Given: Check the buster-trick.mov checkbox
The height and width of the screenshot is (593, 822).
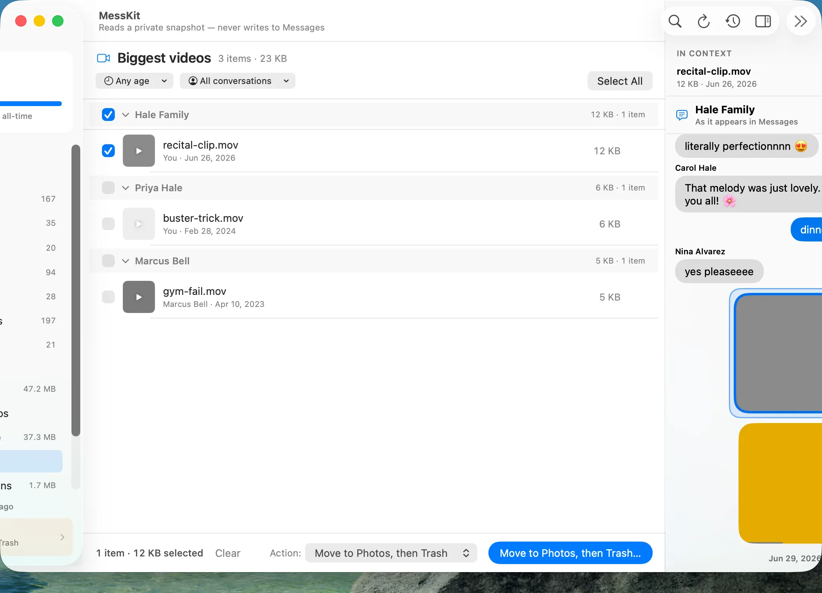Looking at the screenshot, I should click(108, 224).
